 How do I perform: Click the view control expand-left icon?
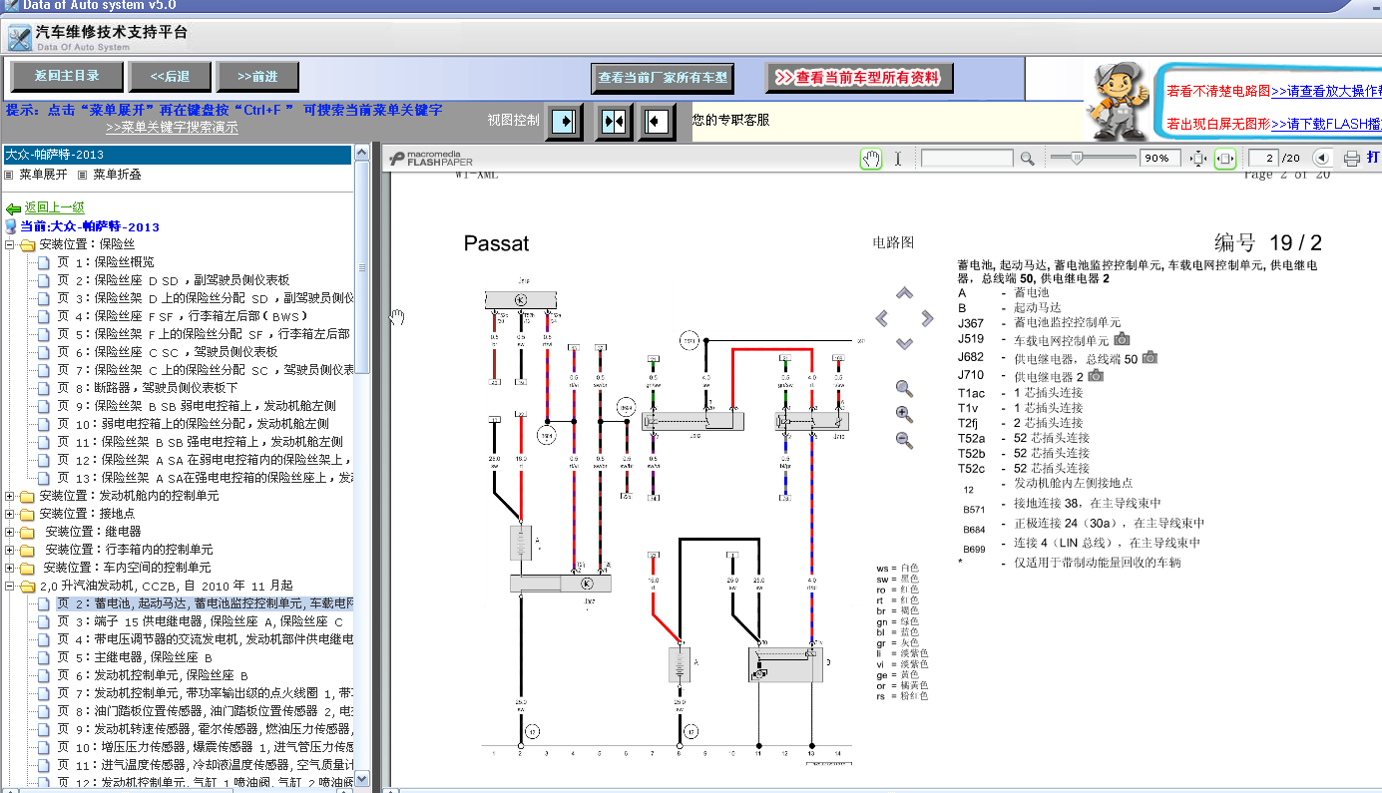[x=657, y=121]
